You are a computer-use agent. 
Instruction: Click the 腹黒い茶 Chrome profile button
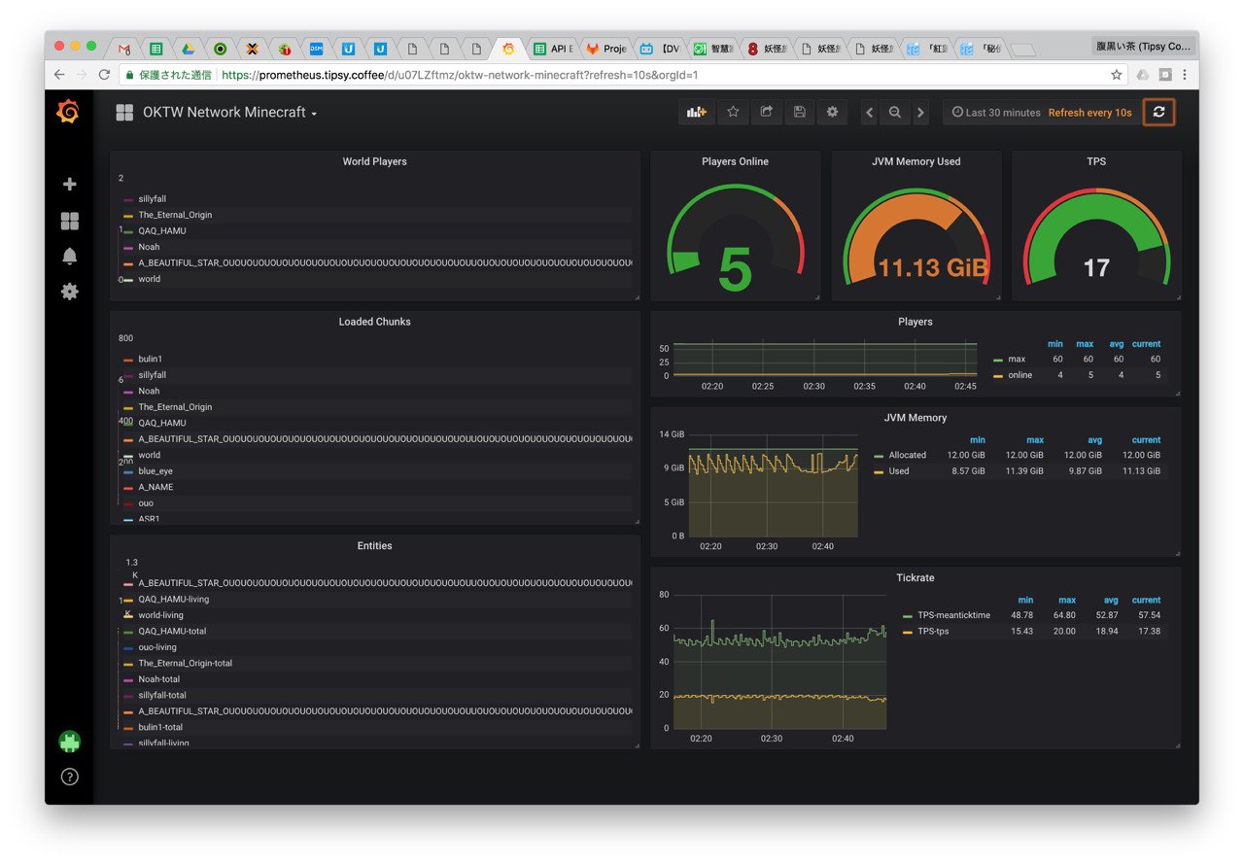click(x=1143, y=47)
